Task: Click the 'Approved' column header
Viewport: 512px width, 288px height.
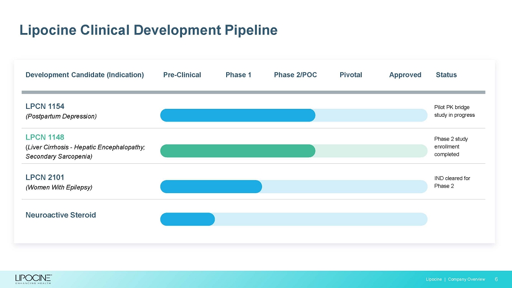Action: pos(405,75)
